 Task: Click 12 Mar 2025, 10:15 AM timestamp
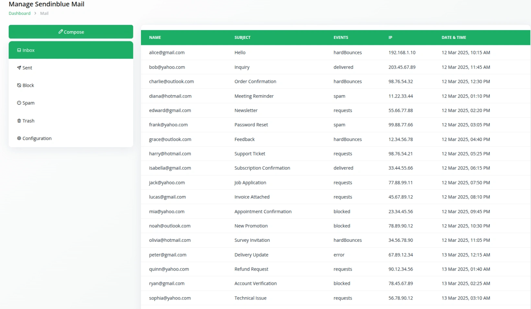tap(466, 52)
